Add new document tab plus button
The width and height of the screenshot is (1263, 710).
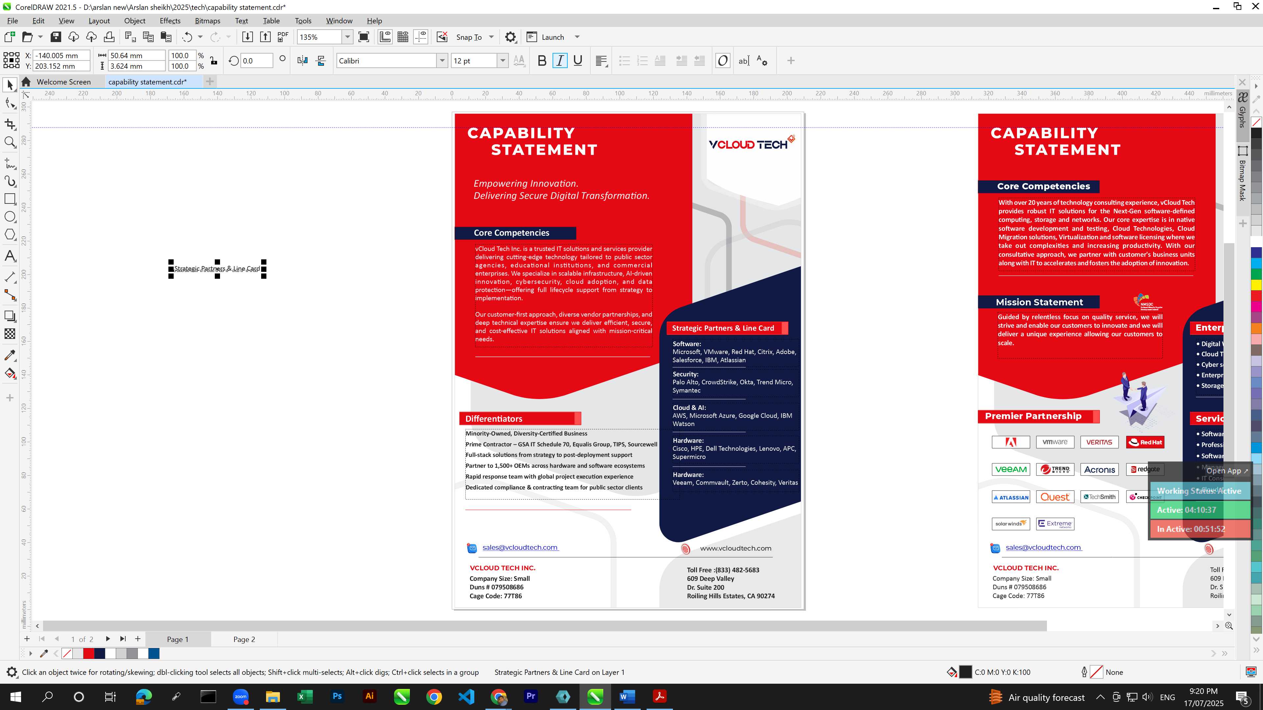pyautogui.click(x=210, y=81)
